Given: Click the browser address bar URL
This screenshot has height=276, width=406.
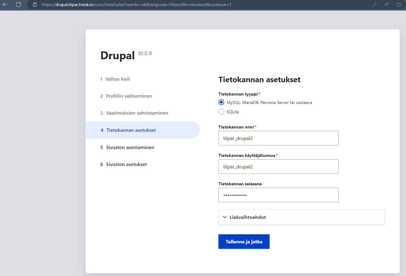Looking at the screenshot, I should [136, 5].
